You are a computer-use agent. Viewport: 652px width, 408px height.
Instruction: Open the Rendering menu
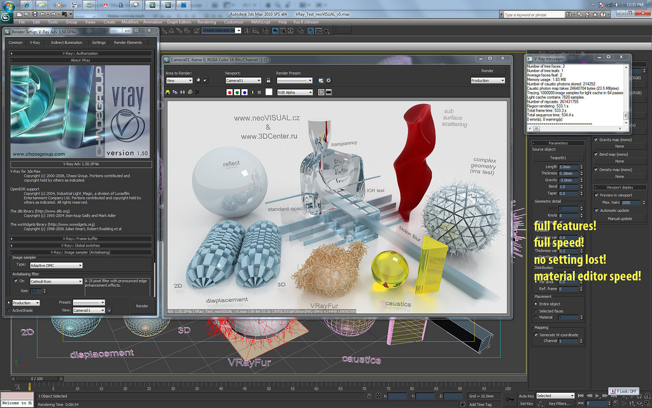(x=207, y=22)
